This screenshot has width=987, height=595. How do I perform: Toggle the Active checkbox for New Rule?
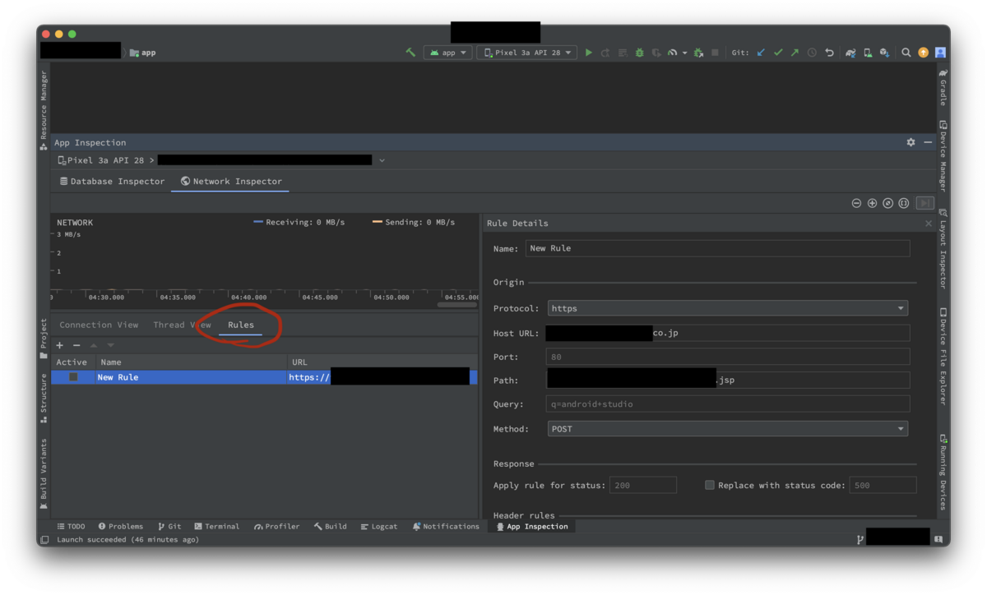[x=73, y=377]
